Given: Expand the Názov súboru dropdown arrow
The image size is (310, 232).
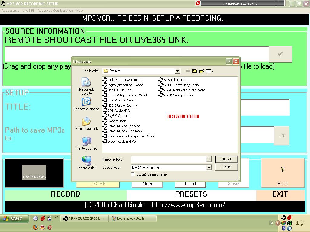Looking at the screenshot, I should 209,159.
